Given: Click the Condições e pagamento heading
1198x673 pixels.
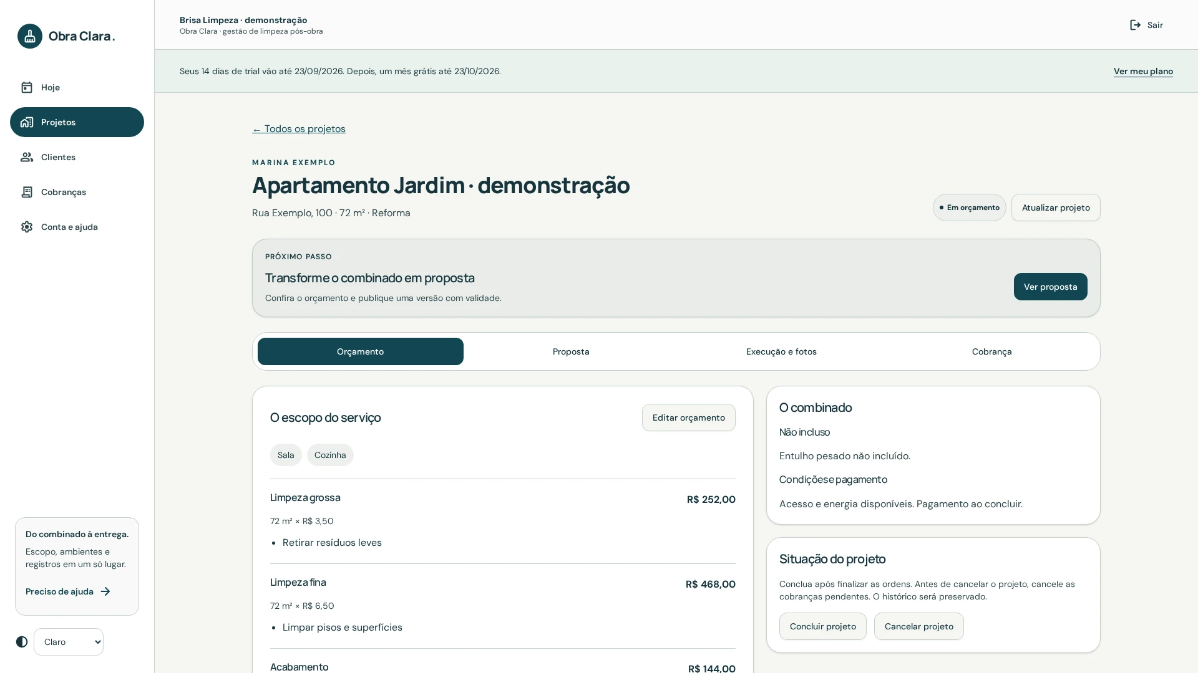Looking at the screenshot, I should point(833,479).
